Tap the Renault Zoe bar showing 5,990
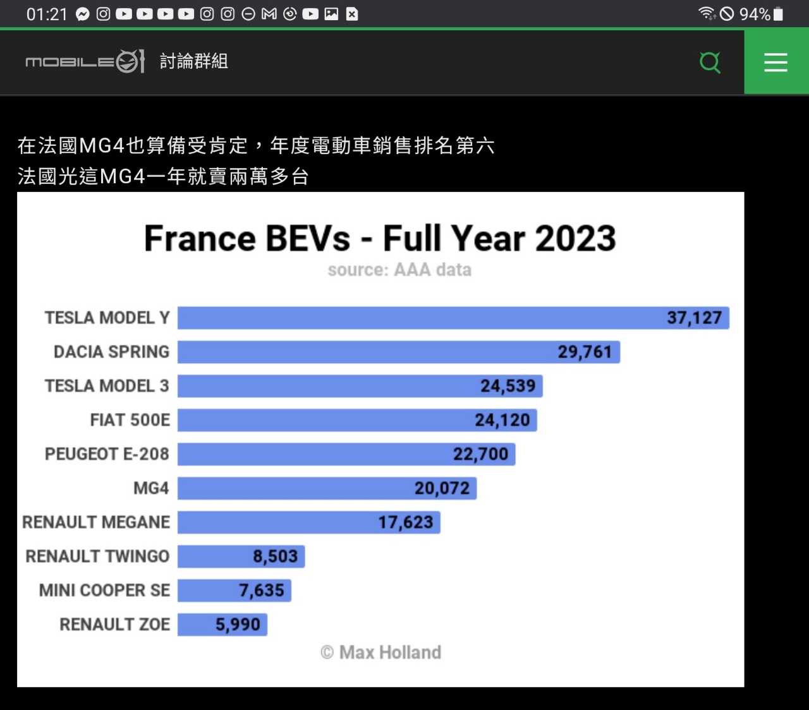The height and width of the screenshot is (710, 809). [222, 625]
